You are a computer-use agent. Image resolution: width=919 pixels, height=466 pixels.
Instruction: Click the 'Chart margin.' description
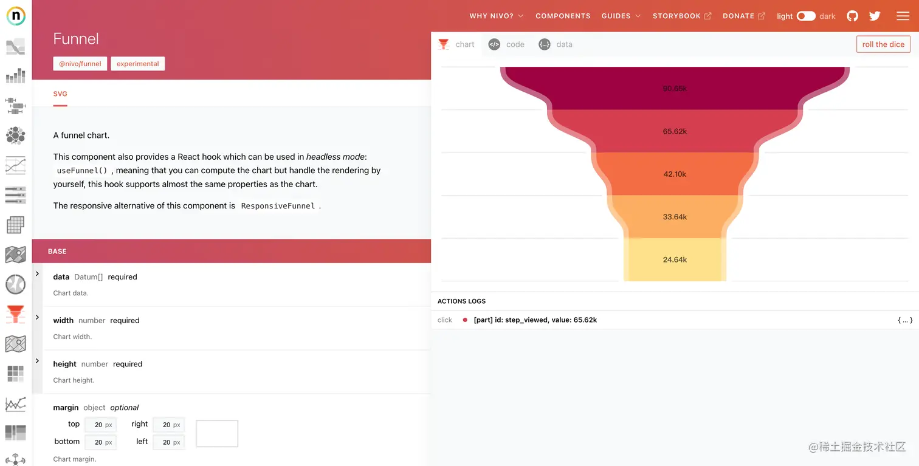(x=75, y=459)
